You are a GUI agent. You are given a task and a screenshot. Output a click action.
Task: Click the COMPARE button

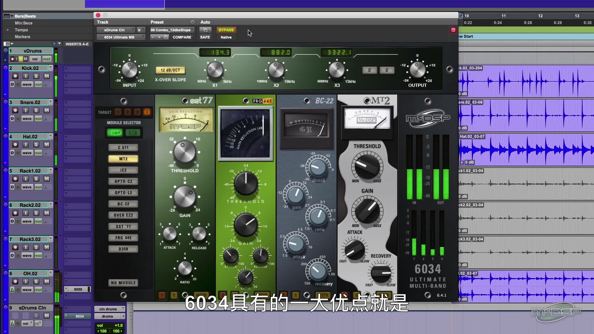[x=182, y=37]
